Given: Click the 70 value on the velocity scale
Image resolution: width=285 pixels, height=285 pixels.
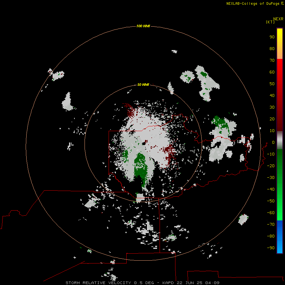Looking at the screenshot, I should coord(272,60).
